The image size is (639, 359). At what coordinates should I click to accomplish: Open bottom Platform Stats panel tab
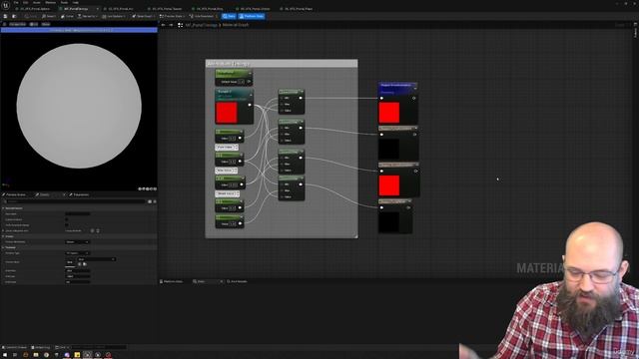click(x=172, y=281)
